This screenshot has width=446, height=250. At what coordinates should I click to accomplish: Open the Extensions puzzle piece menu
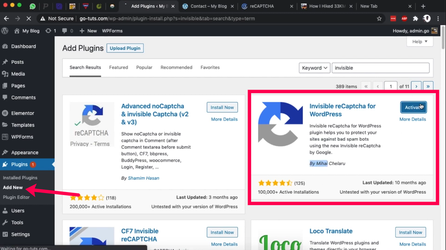(x=415, y=19)
